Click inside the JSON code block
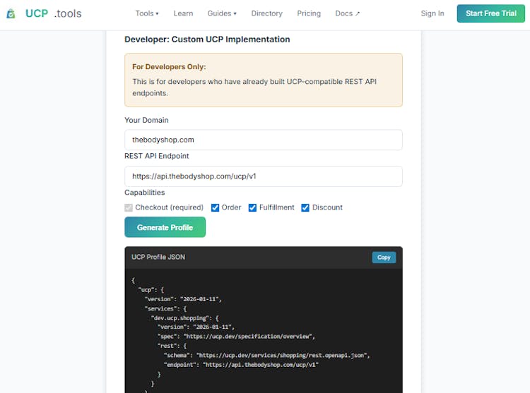Image resolution: width=530 pixels, height=393 pixels. pyautogui.click(x=263, y=332)
